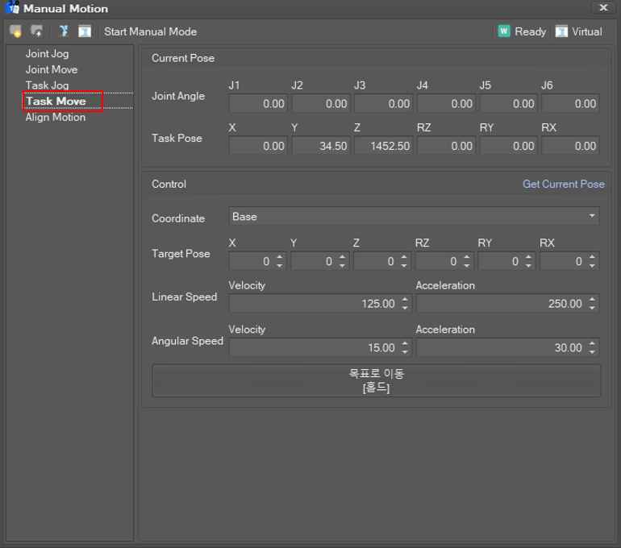This screenshot has width=621, height=548.
Task: Lower Angular Speed Acceleration with the down arrow
Action: [x=592, y=352]
